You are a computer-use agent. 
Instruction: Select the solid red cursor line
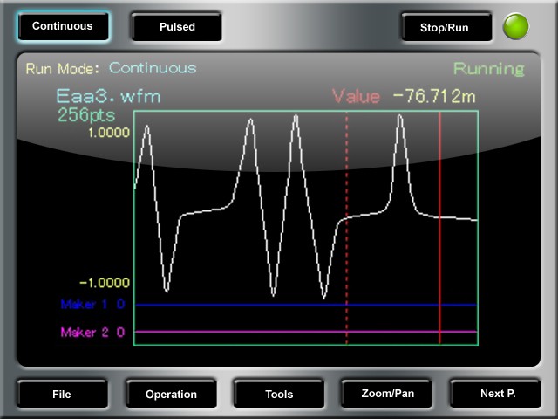440,262
